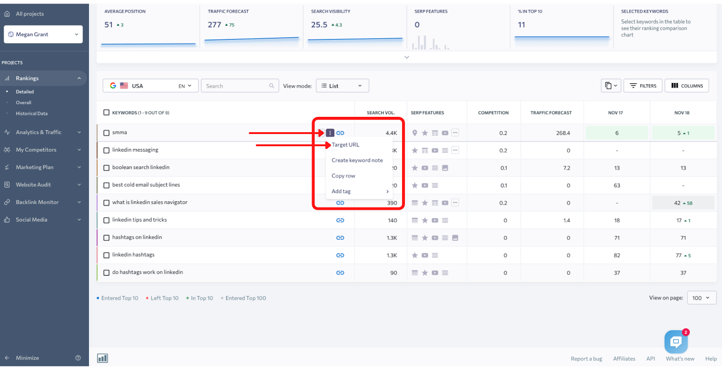This screenshot has height=370, width=722.
Task: Sort by the Search Vol. column header
Action: click(x=380, y=113)
